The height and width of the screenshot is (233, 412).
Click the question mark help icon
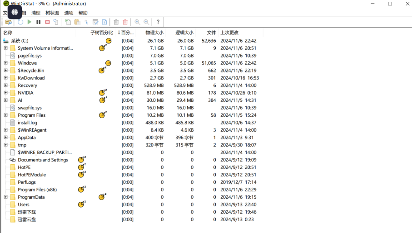tap(158, 22)
